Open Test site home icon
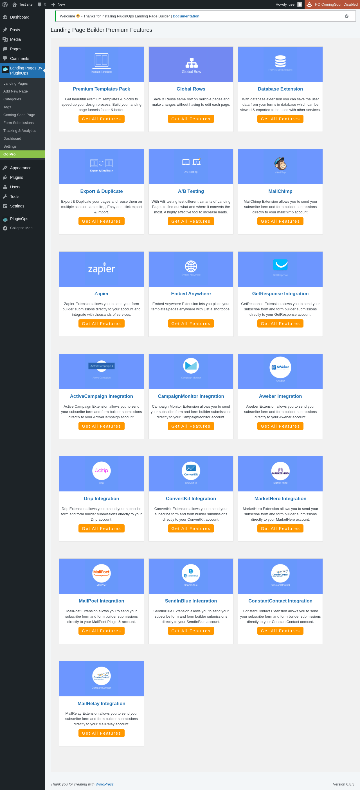 coord(14,4)
